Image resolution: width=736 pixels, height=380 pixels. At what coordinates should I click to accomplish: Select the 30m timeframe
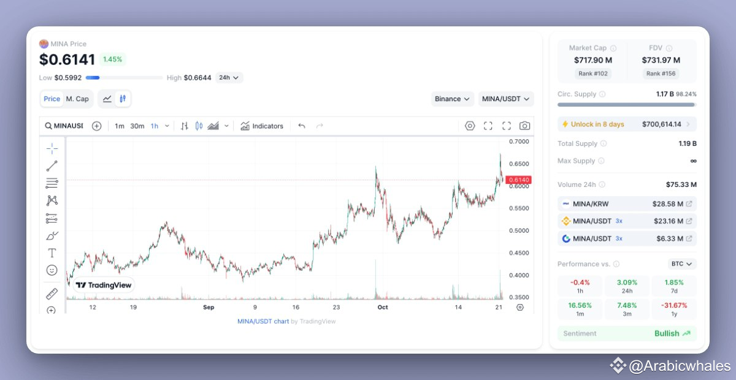137,126
